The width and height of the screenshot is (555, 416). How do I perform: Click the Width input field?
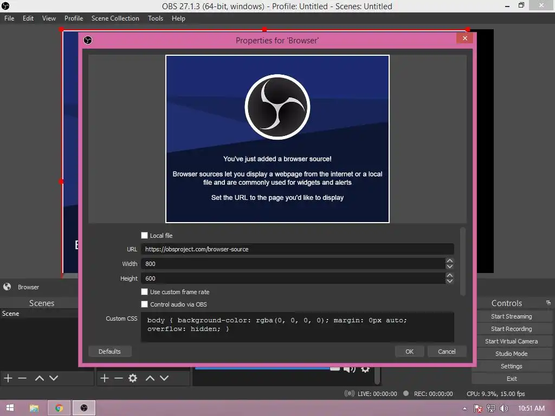(293, 264)
